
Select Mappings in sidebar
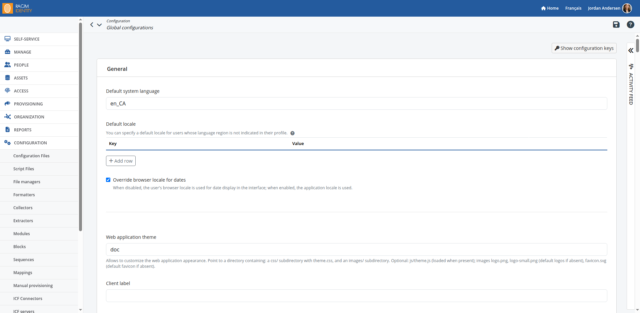point(39,273)
